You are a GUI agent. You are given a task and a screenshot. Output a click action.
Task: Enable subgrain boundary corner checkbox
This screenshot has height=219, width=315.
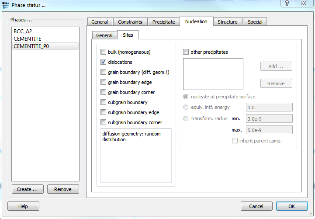pyautogui.click(x=104, y=122)
